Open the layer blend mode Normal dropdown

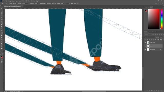coord(150,37)
